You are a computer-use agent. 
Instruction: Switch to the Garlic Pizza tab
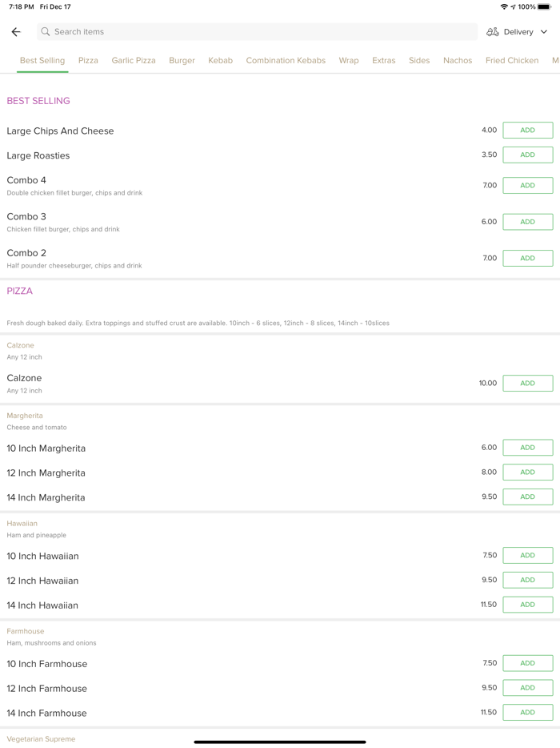[134, 60]
